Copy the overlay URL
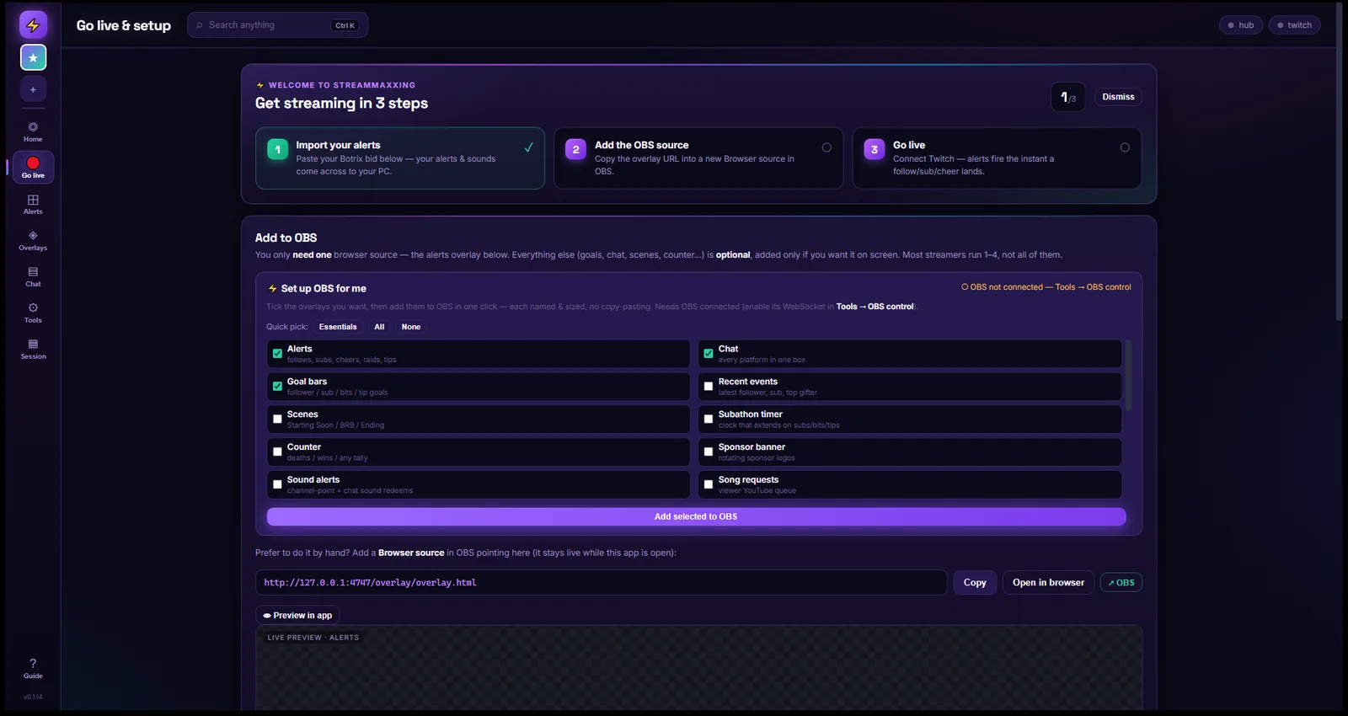 [x=975, y=582]
